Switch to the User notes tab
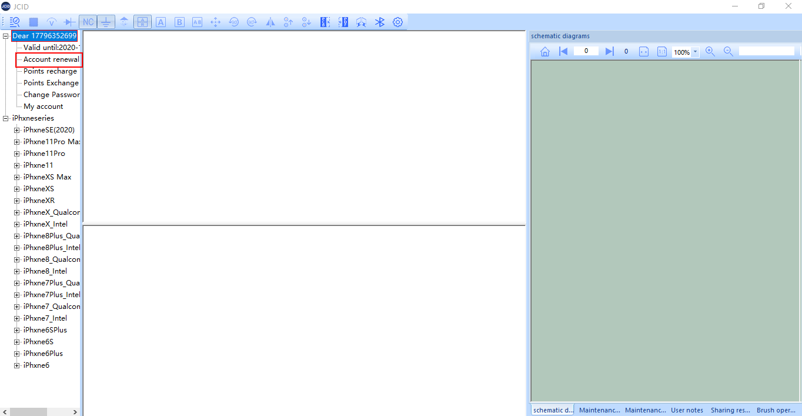The width and height of the screenshot is (802, 416). (x=687, y=410)
